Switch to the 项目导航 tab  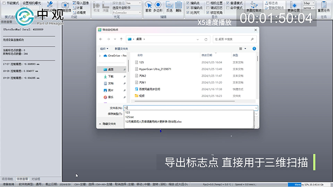tap(8, 179)
